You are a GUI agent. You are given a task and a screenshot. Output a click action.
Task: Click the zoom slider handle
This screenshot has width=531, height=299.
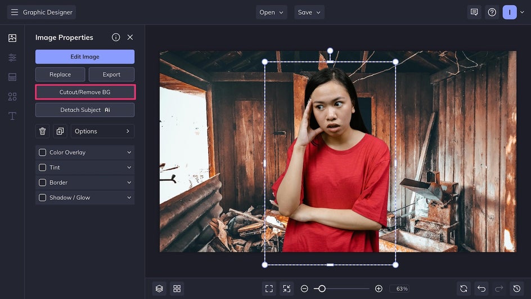click(322, 288)
